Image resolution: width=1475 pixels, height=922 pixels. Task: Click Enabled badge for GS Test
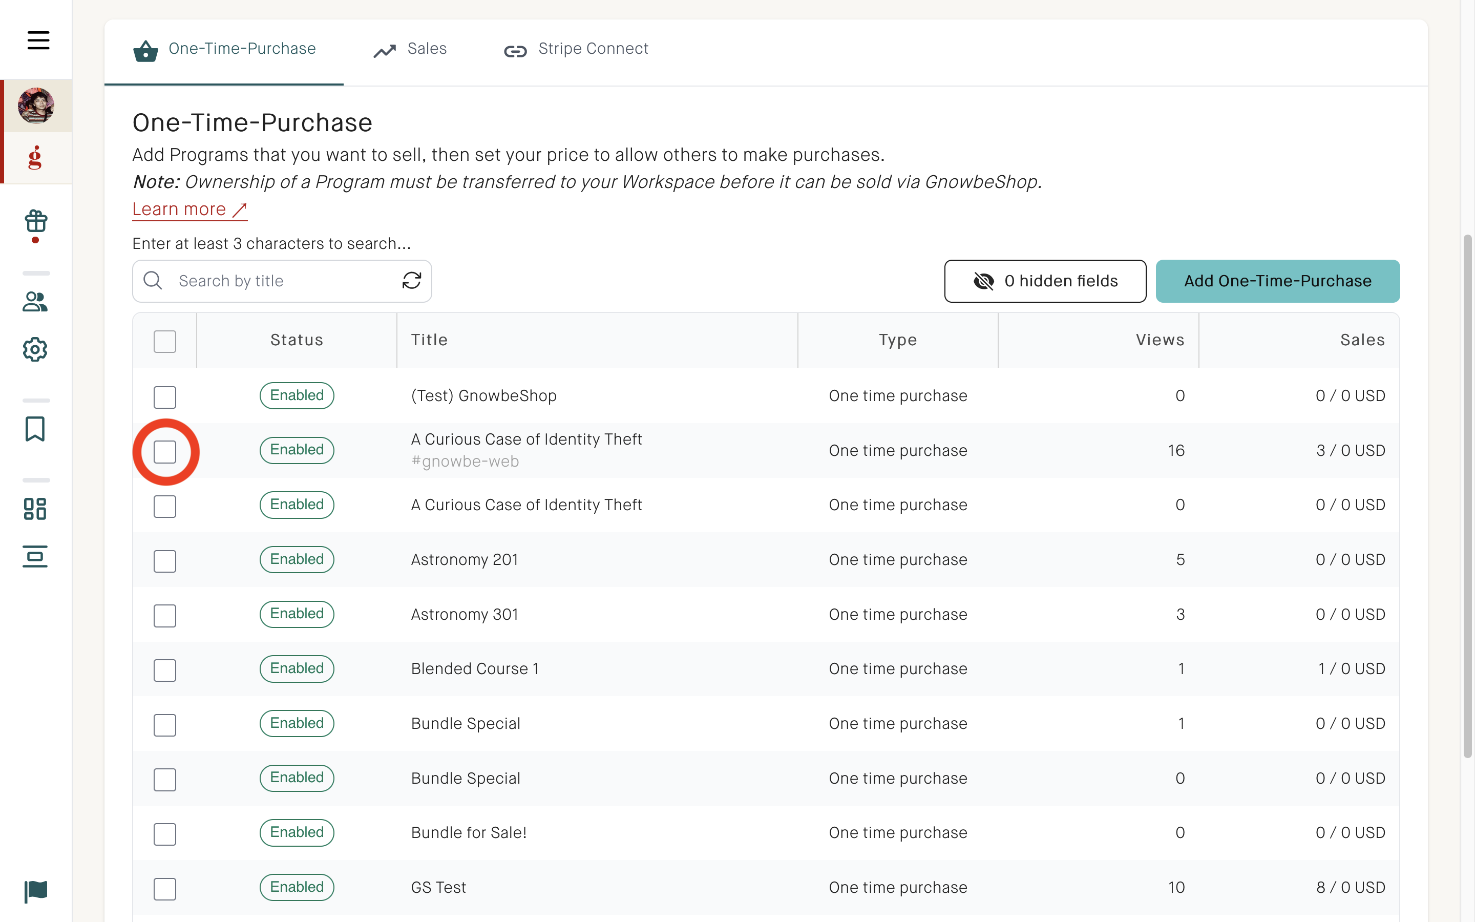297,887
